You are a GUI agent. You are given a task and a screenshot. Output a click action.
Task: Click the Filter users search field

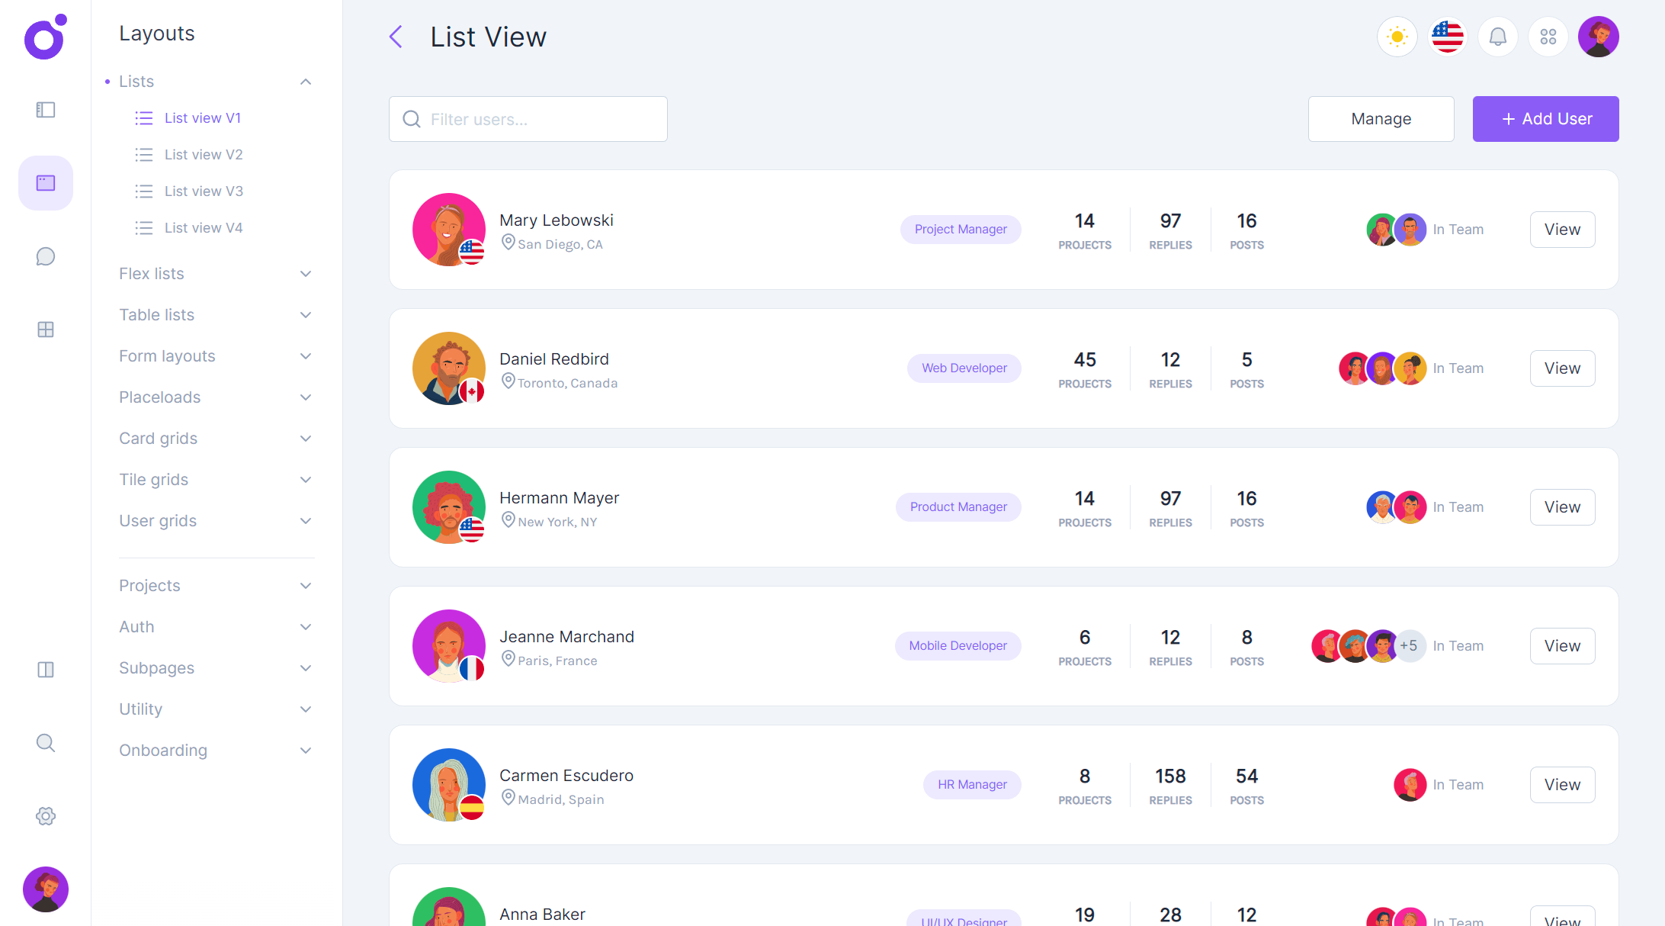[528, 118]
